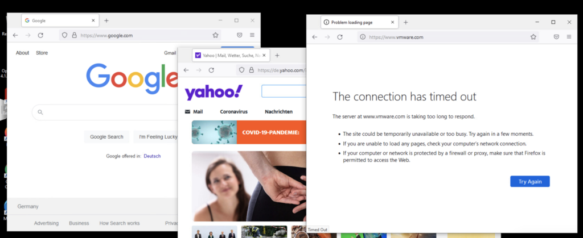The image size is (583, 238).
Task: Click the yahoo! logo
Action: 214,93
